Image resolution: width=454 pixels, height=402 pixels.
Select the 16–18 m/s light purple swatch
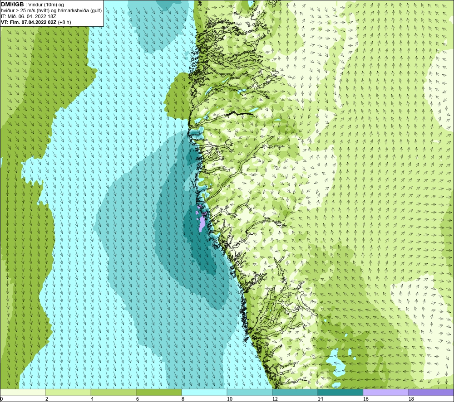(385, 392)
